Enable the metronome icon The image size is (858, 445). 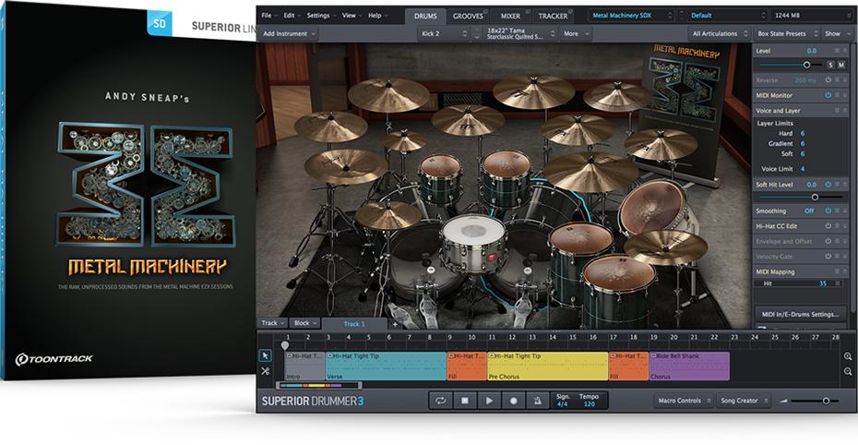[537, 401]
